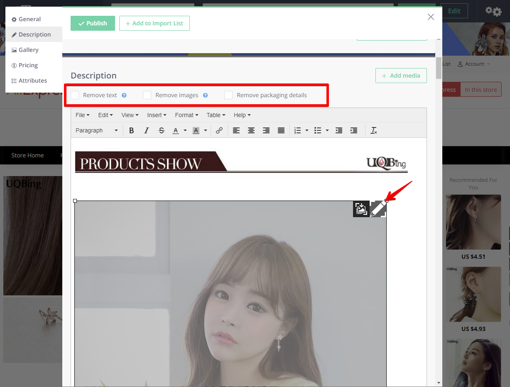This screenshot has height=387, width=510.
Task: Open the Paragraph format dropdown
Action: (97, 130)
